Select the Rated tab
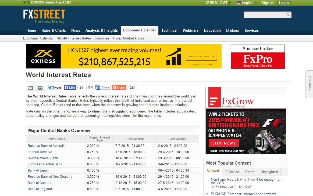 click(250, 172)
